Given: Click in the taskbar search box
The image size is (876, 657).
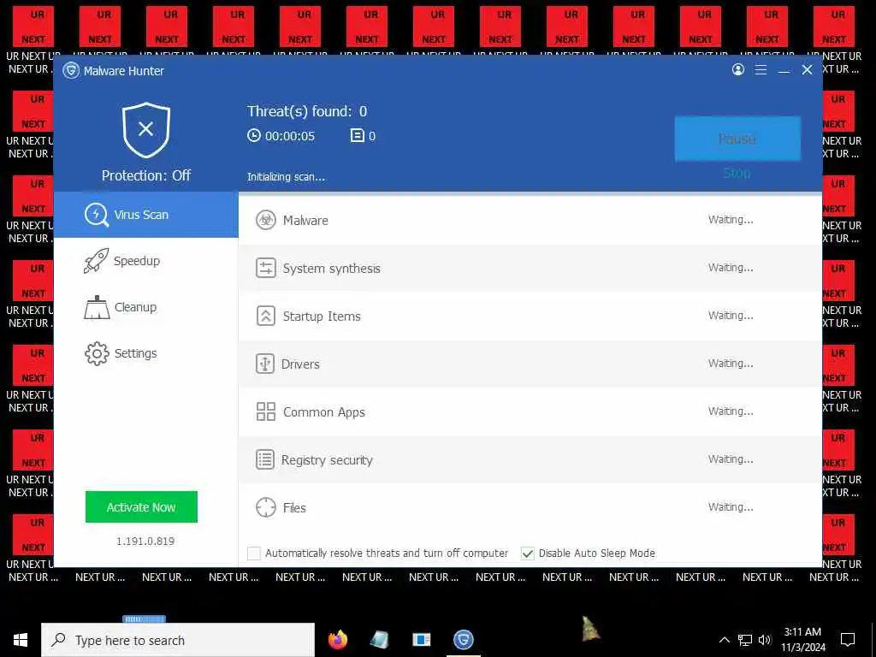Looking at the screenshot, I should click(178, 640).
